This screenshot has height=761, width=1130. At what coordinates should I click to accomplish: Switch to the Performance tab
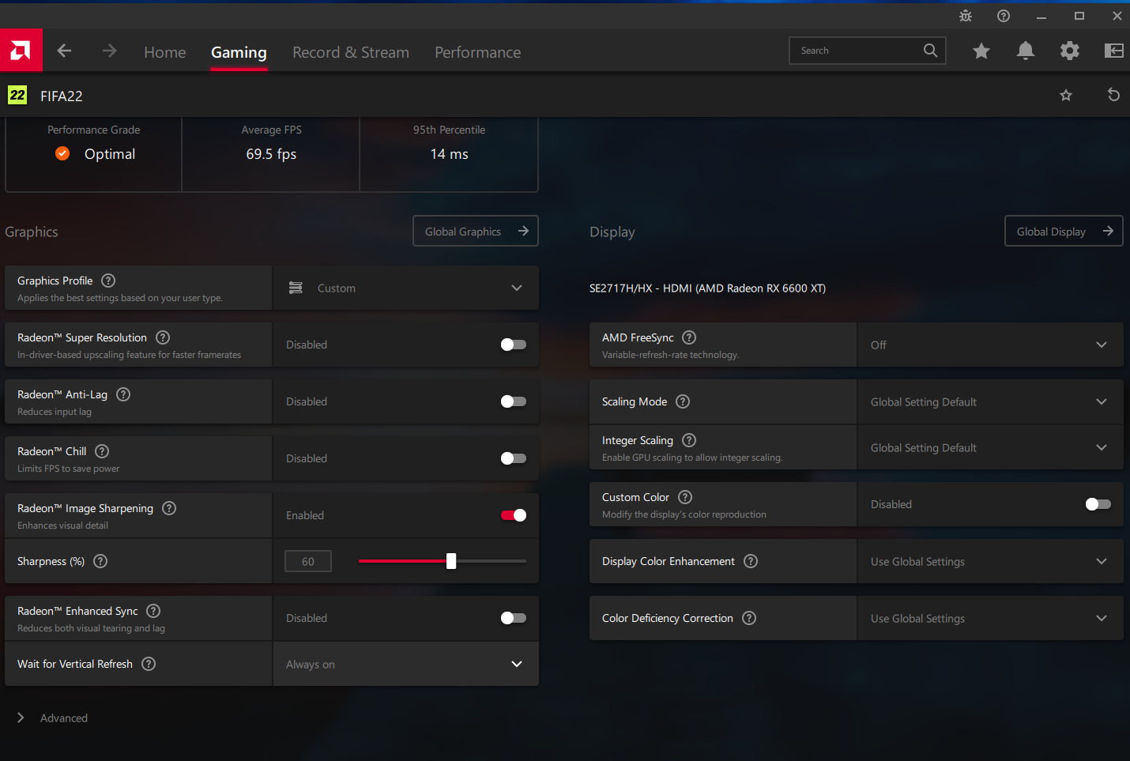click(477, 53)
